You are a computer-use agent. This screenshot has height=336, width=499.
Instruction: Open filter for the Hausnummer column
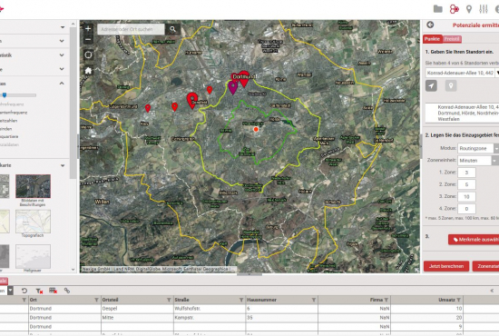(314, 300)
